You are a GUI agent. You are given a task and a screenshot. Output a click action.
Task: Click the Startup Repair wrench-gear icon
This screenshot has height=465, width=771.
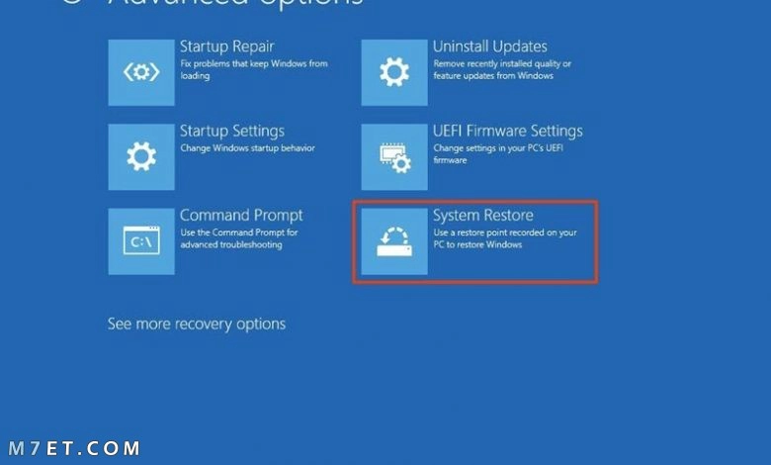click(x=141, y=72)
